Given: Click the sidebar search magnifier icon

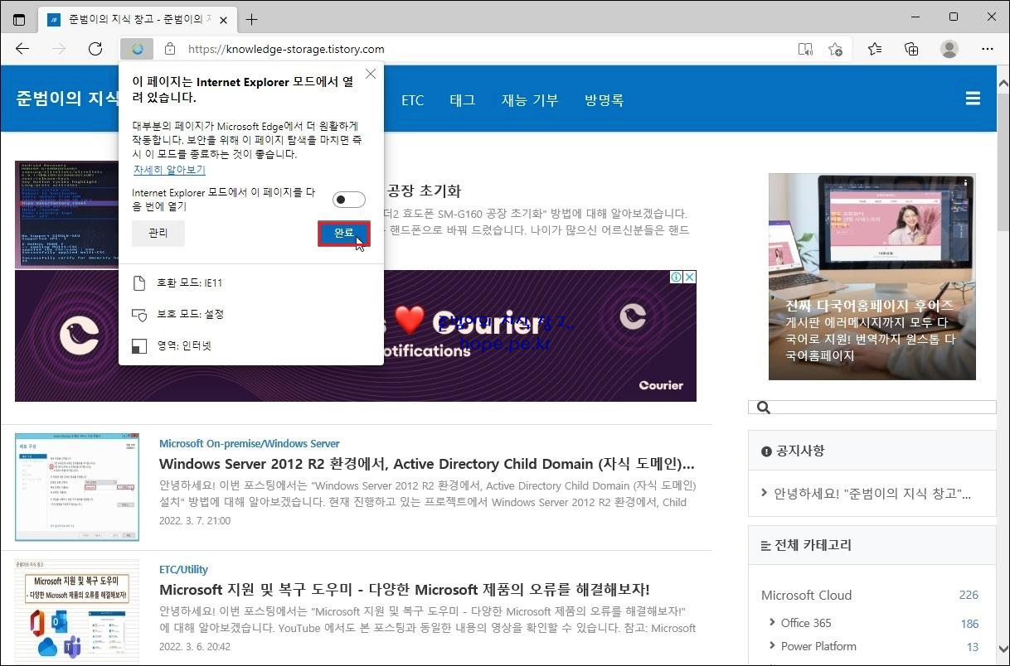Looking at the screenshot, I should pyautogui.click(x=764, y=408).
